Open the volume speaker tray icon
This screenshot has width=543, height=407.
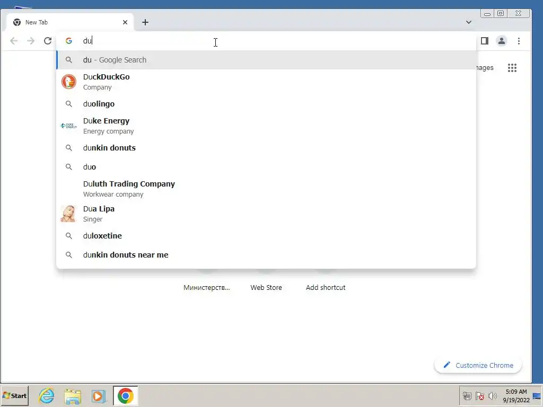493,395
